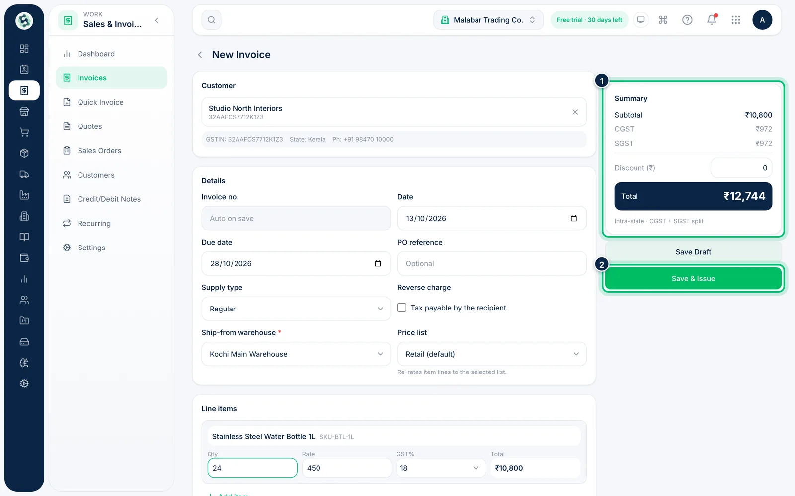The width and height of the screenshot is (795, 496).
Task: Open the Malabar Trading Co. company switcher
Action: point(488,20)
